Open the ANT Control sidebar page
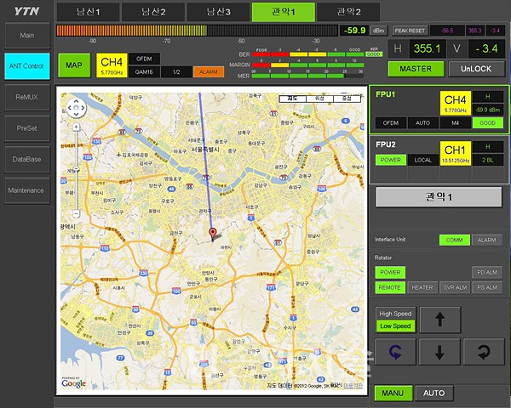Viewport: 511px width, 408px height. (x=27, y=66)
